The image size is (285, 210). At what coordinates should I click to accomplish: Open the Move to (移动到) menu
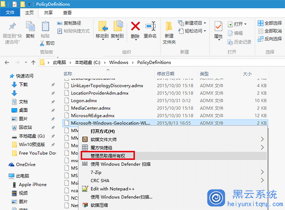(102, 30)
